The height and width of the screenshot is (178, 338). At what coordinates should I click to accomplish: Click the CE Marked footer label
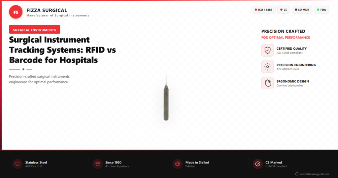point(274,162)
